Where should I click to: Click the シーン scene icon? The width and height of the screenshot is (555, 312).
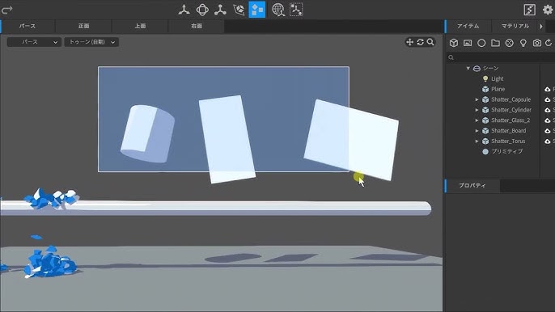(x=477, y=68)
